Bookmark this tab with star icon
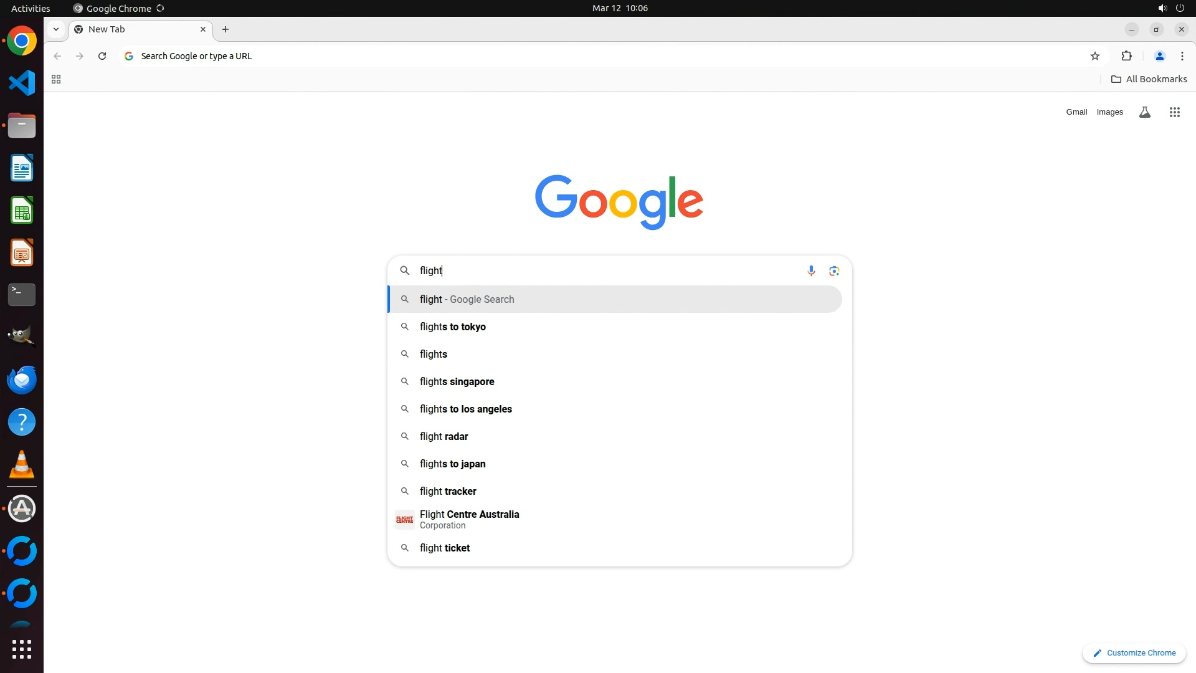 1095,56
